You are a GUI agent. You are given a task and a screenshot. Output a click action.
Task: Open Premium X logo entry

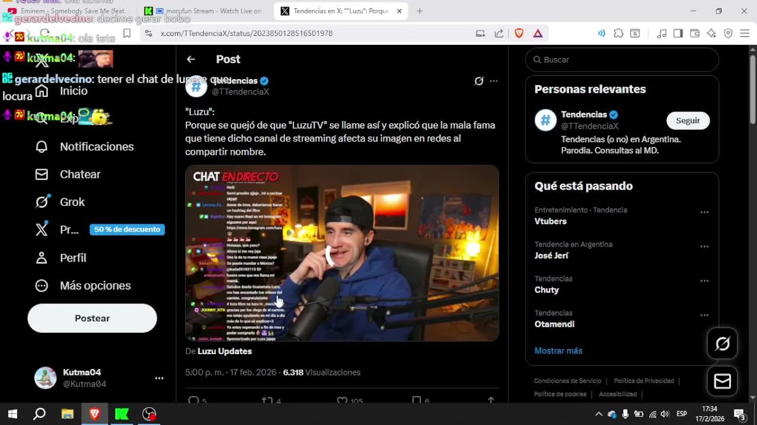click(41, 230)
